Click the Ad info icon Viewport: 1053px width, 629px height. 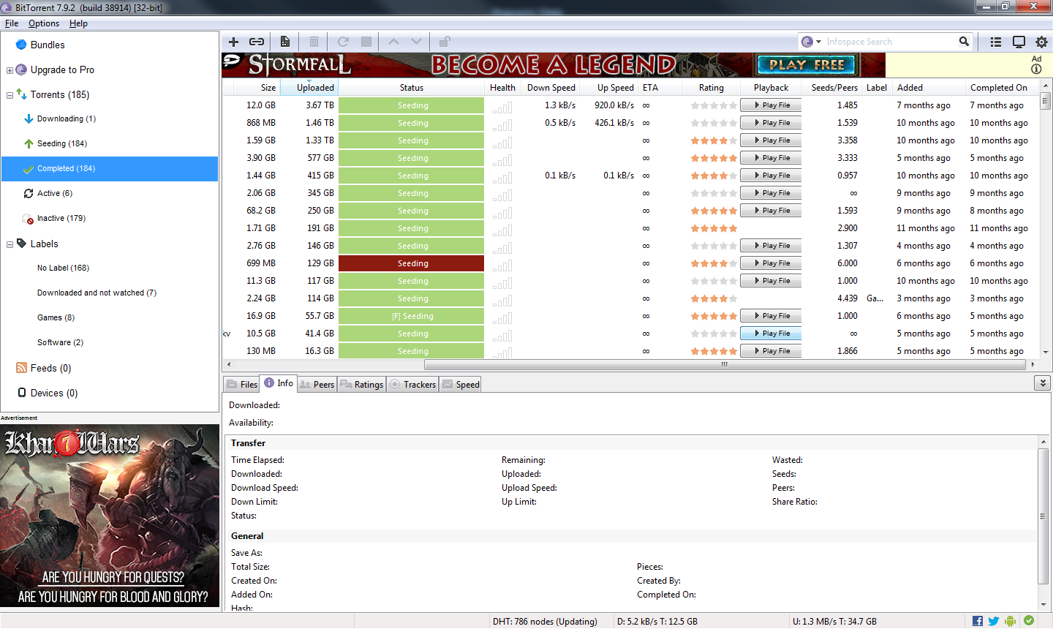[1036, 69]
